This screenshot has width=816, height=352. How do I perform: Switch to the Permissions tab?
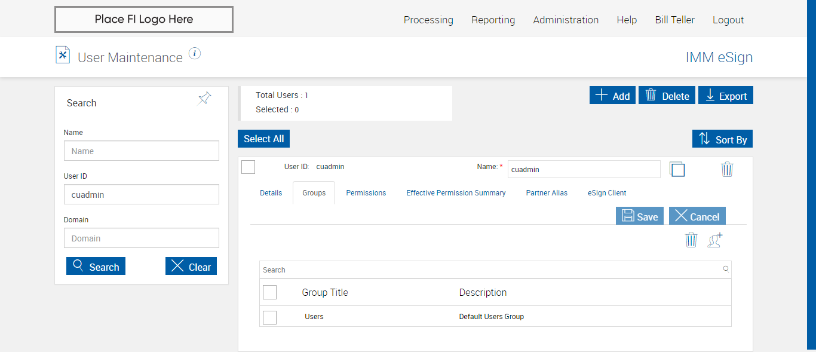(x=366, y=193)
